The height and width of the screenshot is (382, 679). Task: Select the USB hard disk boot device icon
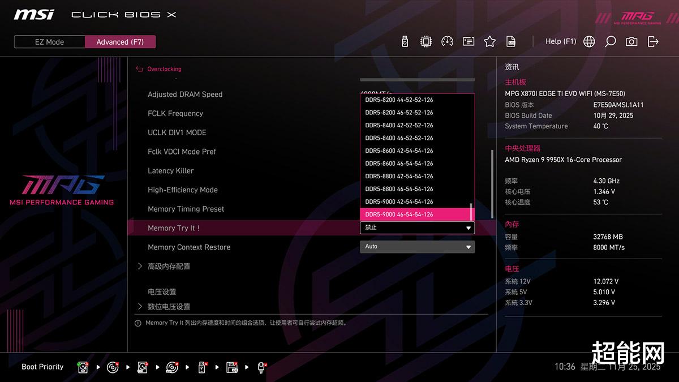(143, 367)
